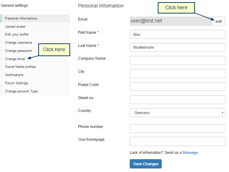Select Change email in the sidebar
229x172 pixels.
click(15, 59)
